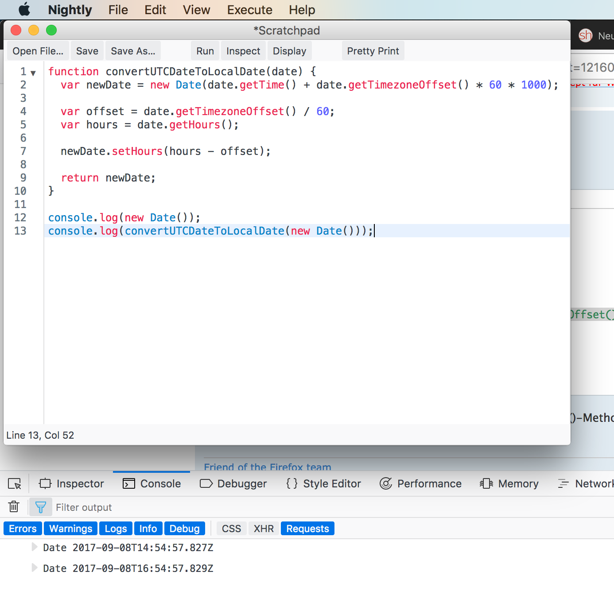Click the element picker icon
This screenshot has width=614, height=610.
15,484
